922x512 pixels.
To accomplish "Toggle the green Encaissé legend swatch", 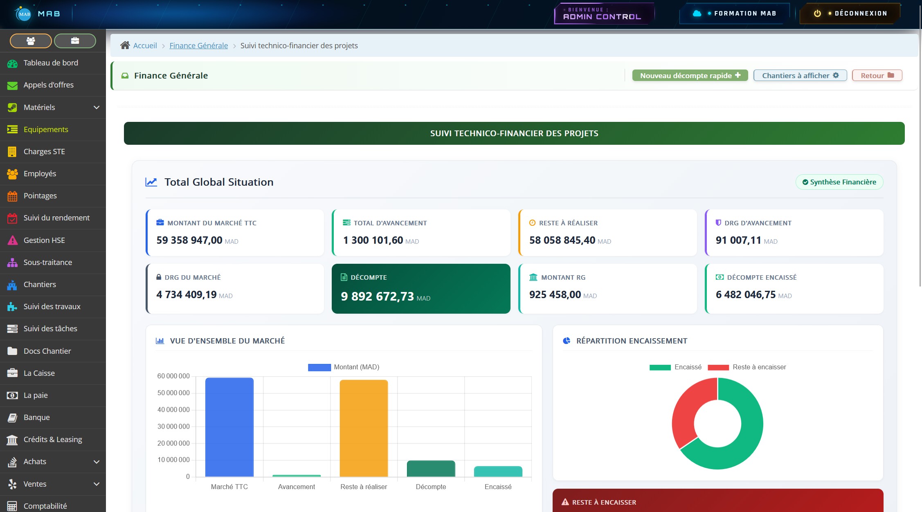I will click(x=660, y=367).
